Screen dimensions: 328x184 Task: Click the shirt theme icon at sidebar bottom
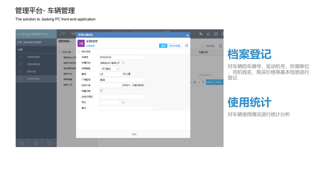tap(49, 143)
